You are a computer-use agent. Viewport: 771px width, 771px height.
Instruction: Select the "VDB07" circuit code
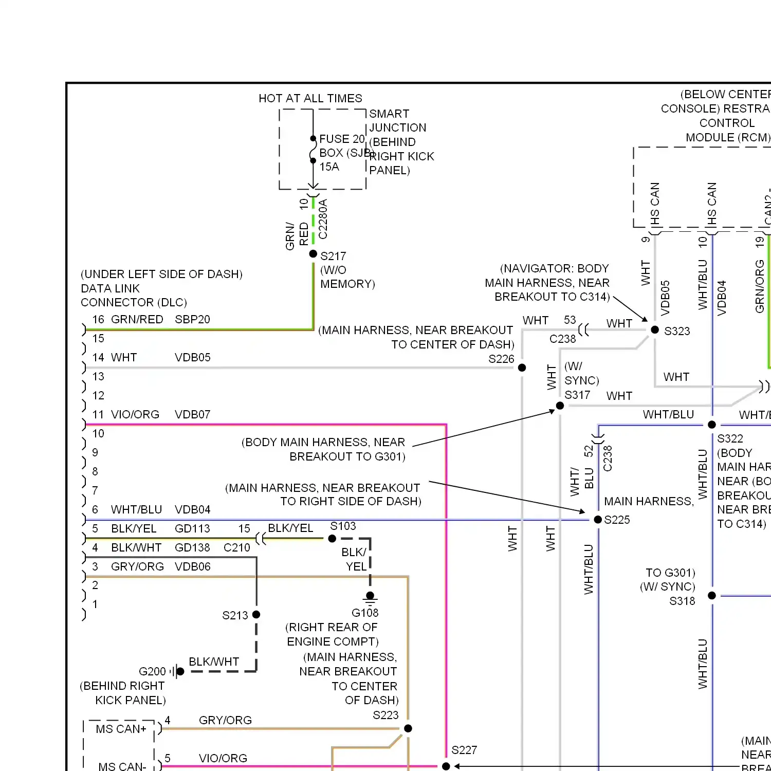point(192,414)
